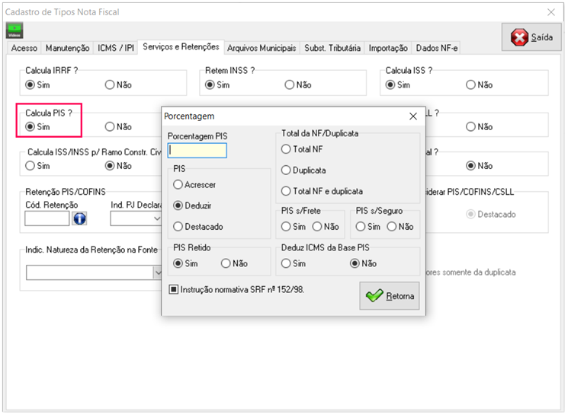Screen dimensions: 568x414
Task: Click the Porcentagem PIS input field
Action: pos(197,151)
